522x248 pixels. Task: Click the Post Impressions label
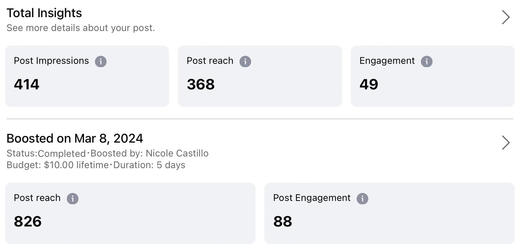click(51, 61)
